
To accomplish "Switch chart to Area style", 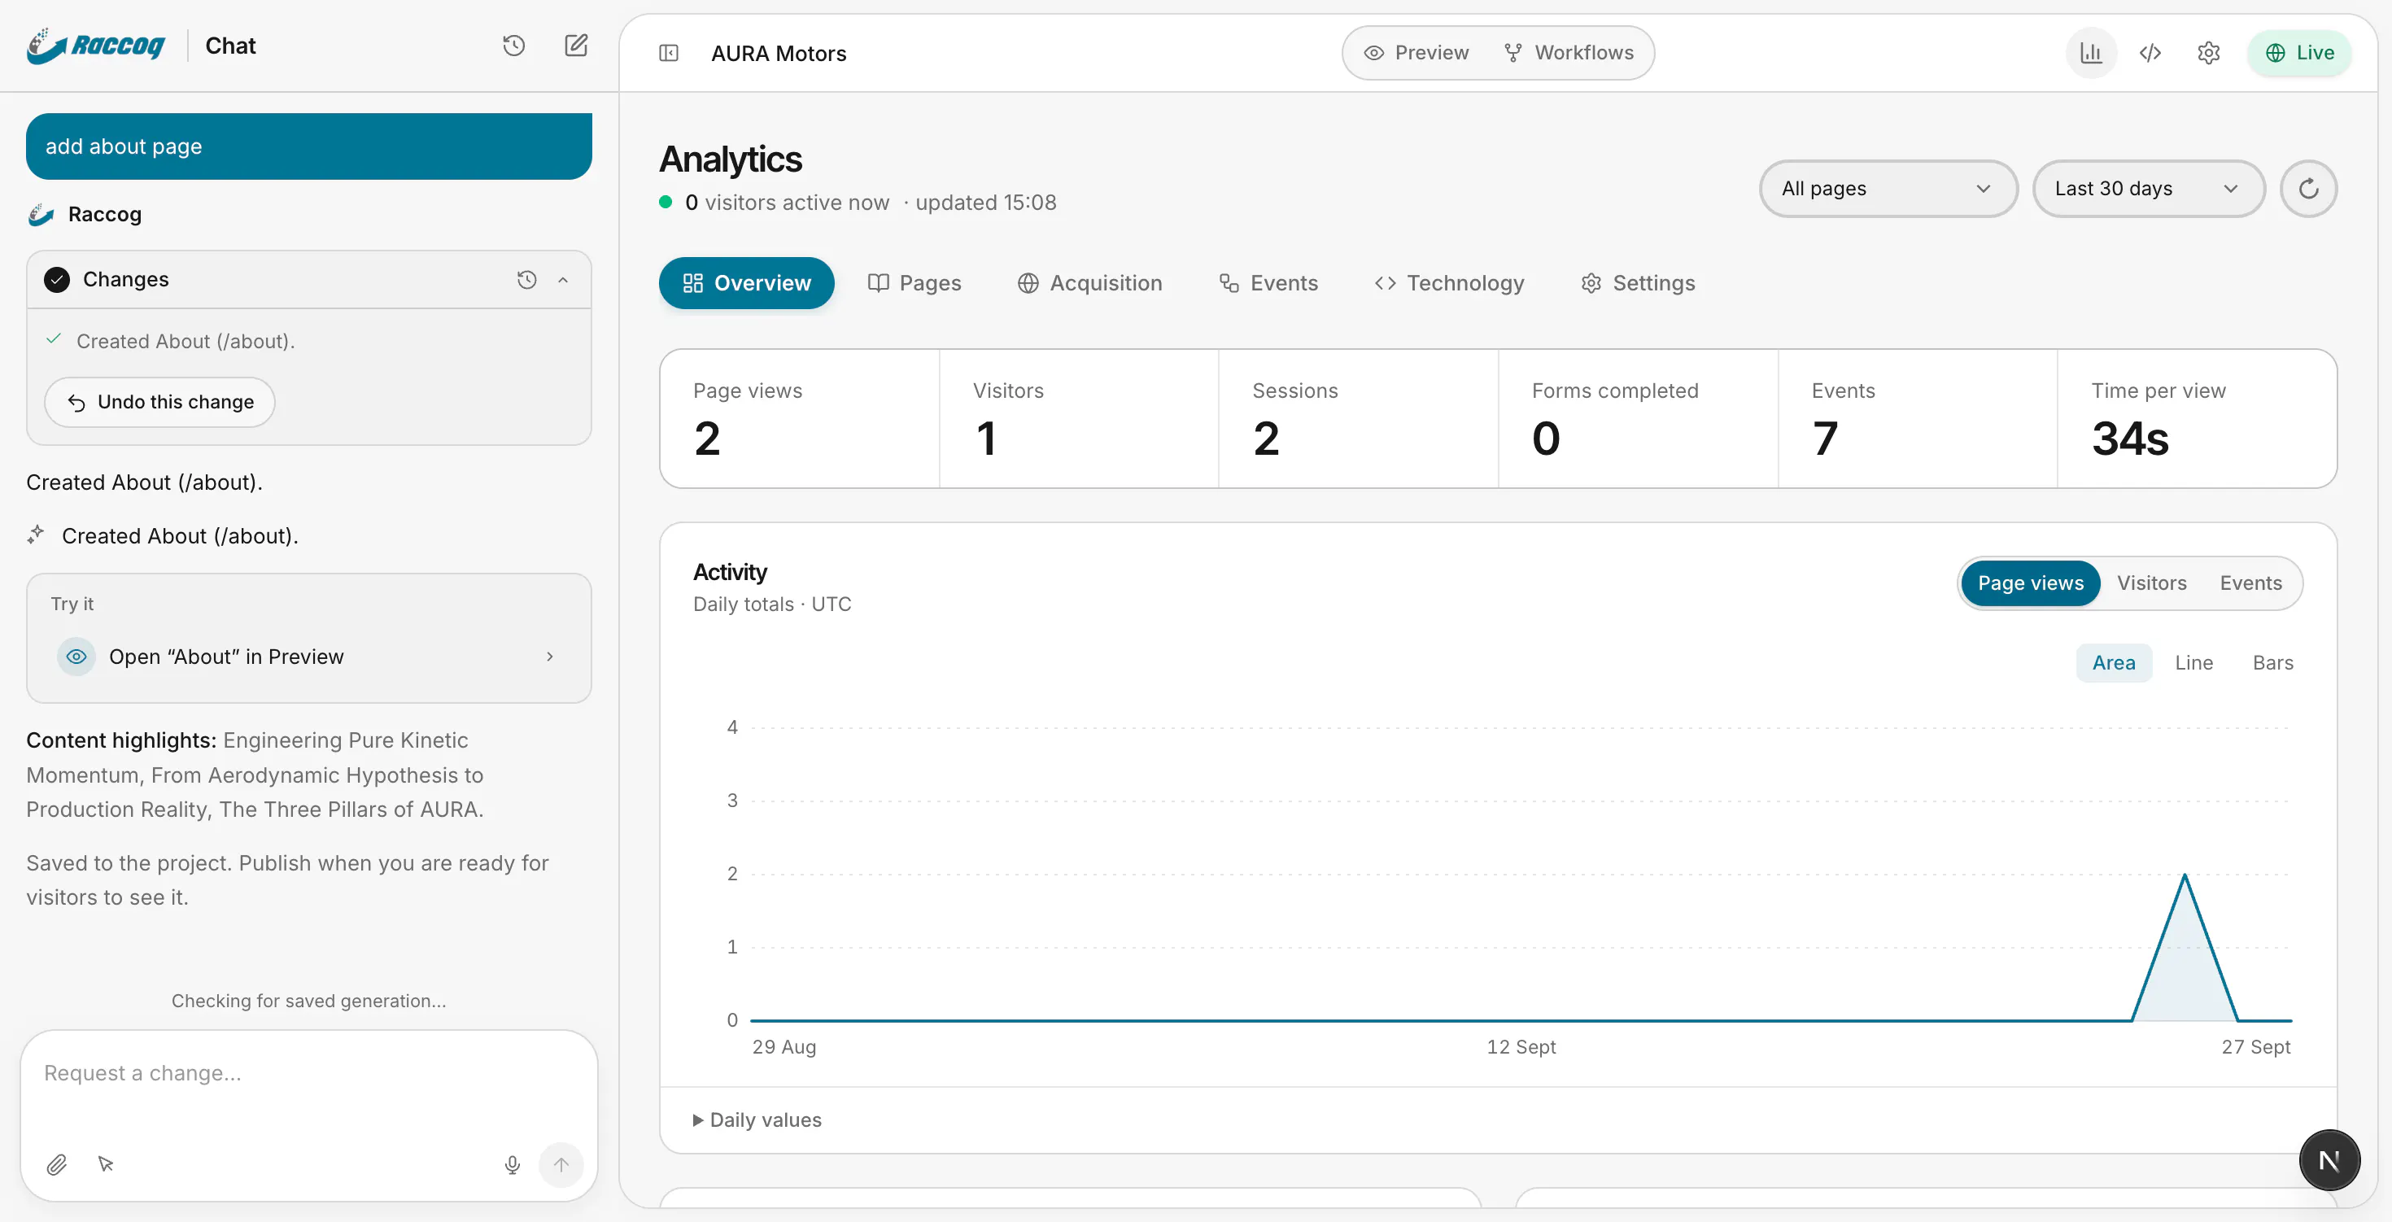I will click(2114, 663).
